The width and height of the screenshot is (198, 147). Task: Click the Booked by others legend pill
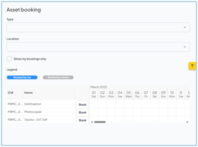[58, 77]
